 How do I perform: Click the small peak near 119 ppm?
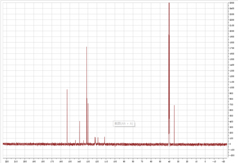[98, 140]
